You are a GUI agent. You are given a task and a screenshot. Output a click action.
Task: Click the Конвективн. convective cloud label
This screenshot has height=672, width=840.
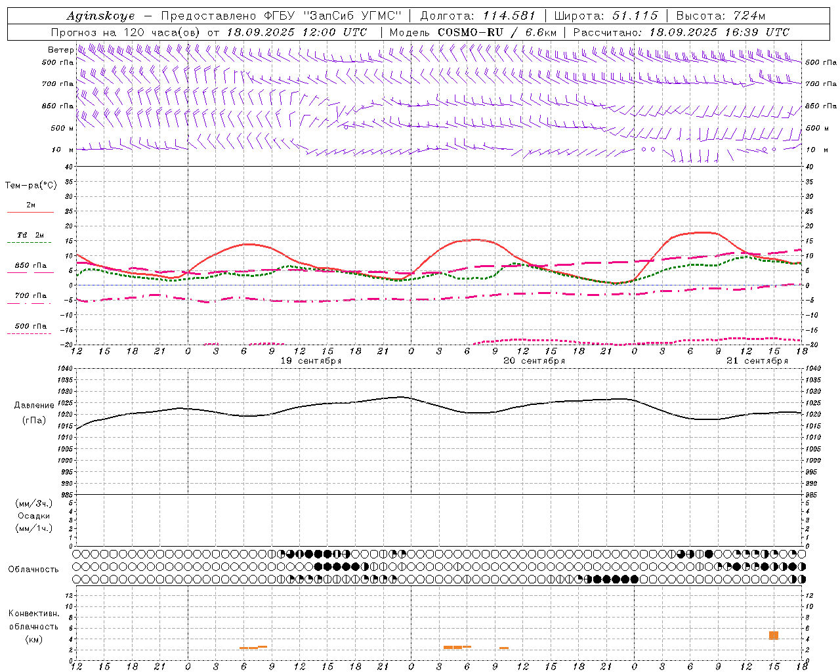click(33, 614)
